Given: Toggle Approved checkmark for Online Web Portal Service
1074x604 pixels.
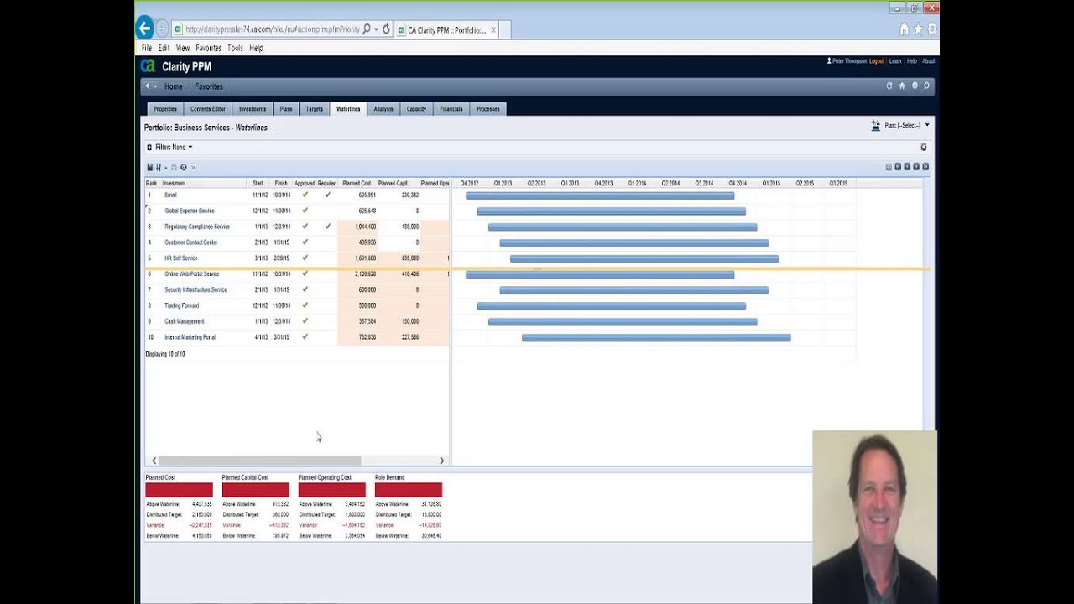Looking at the screenshot, I should 305,273.
